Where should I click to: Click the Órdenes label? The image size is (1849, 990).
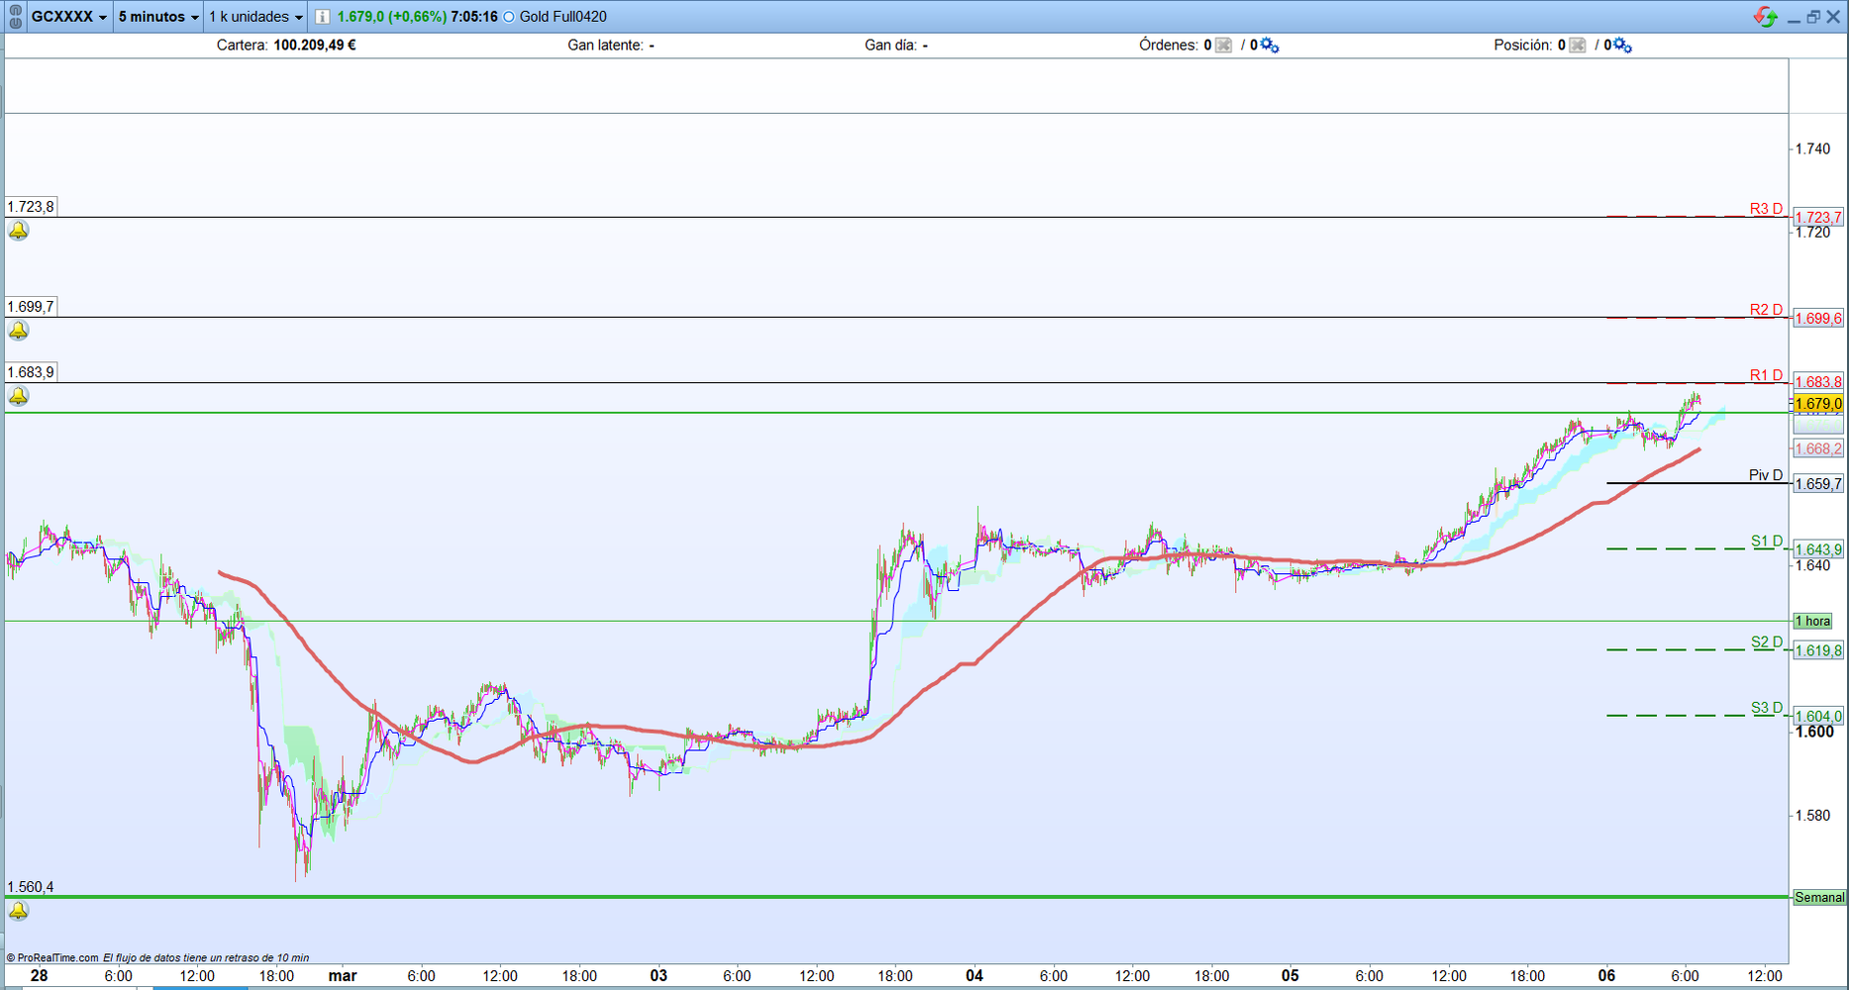[1169, 46]
